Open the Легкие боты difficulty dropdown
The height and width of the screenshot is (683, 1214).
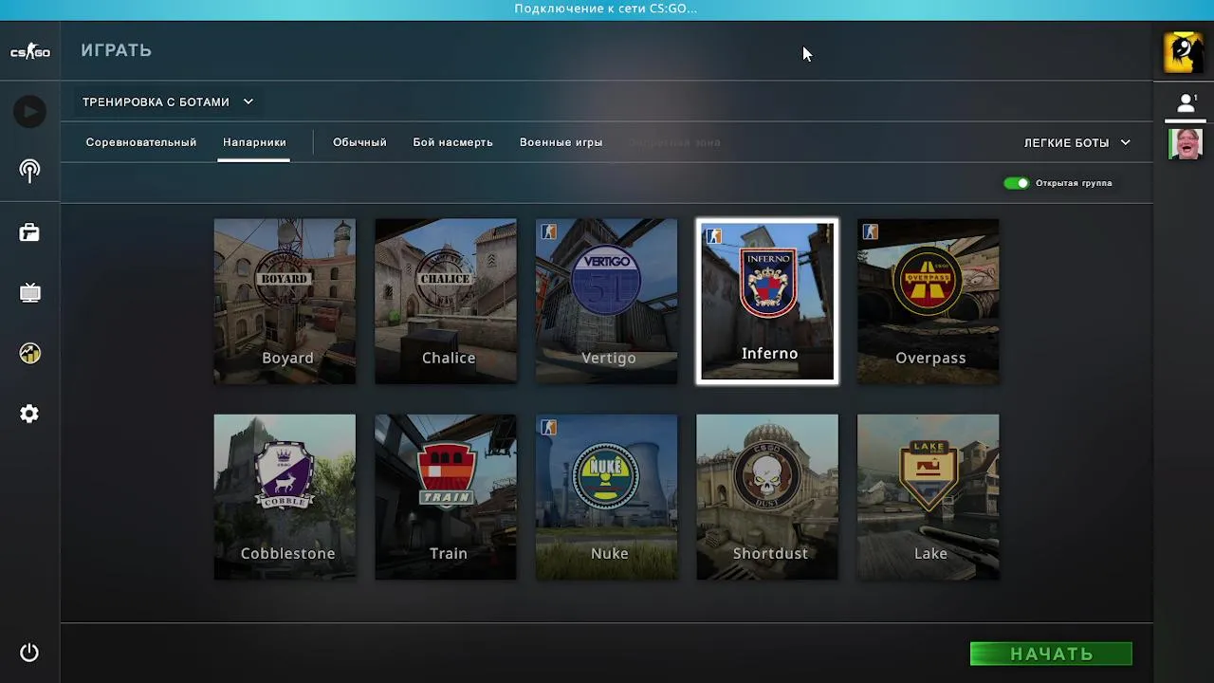point(1077,142)
